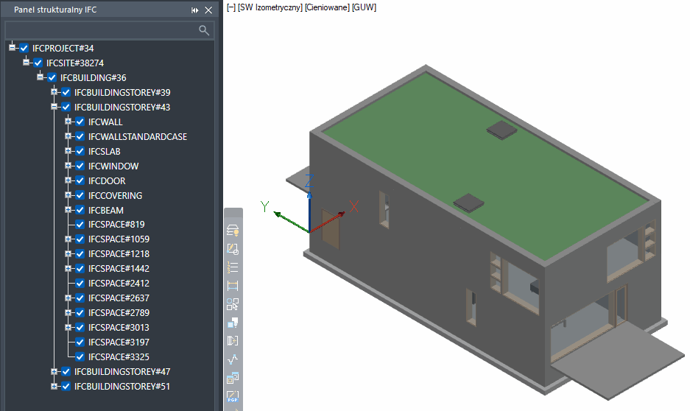The height and width of the screenshot is (411, 690).
Task: Click the PGP file edit icon
Action: (233, 397)
